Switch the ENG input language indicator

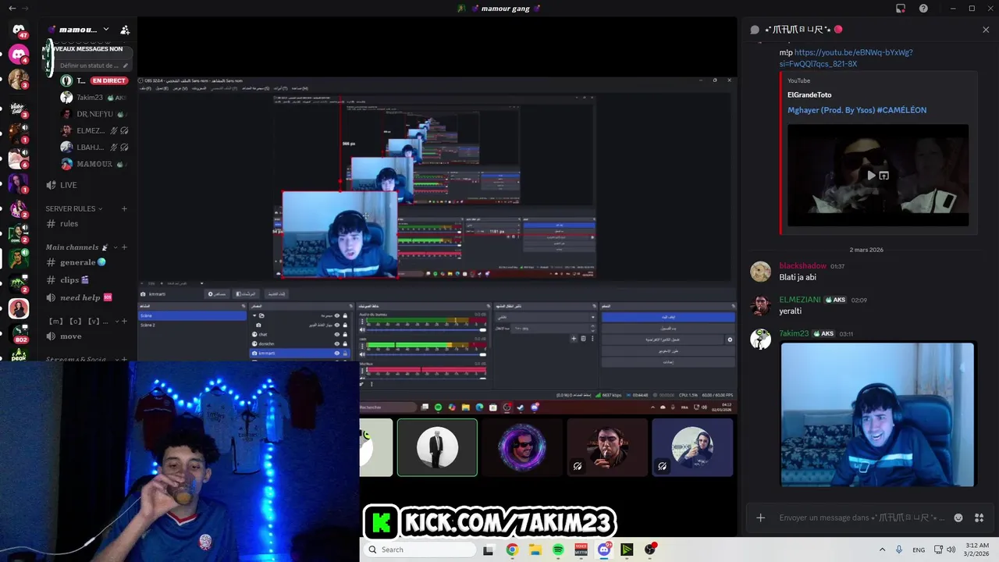click(x=919, y=550)
